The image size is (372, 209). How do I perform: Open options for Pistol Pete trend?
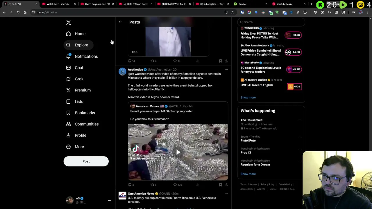click(300, 137)
